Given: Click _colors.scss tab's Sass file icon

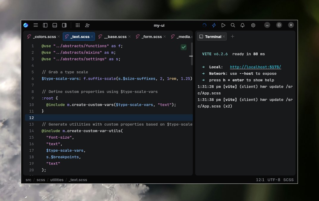Looking at the screenshot, I should (x=29, y=37).
